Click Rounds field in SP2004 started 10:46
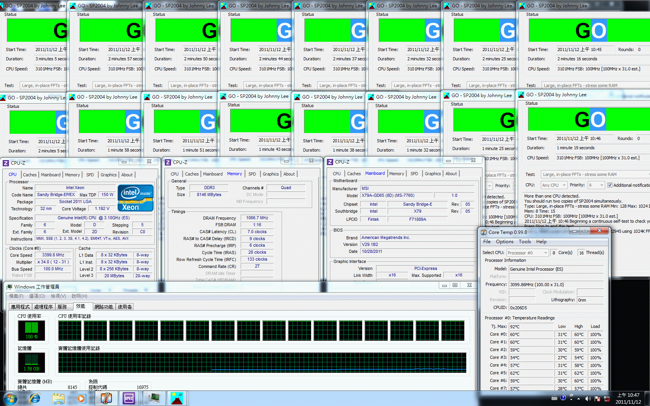 click(x=643, y=138)
